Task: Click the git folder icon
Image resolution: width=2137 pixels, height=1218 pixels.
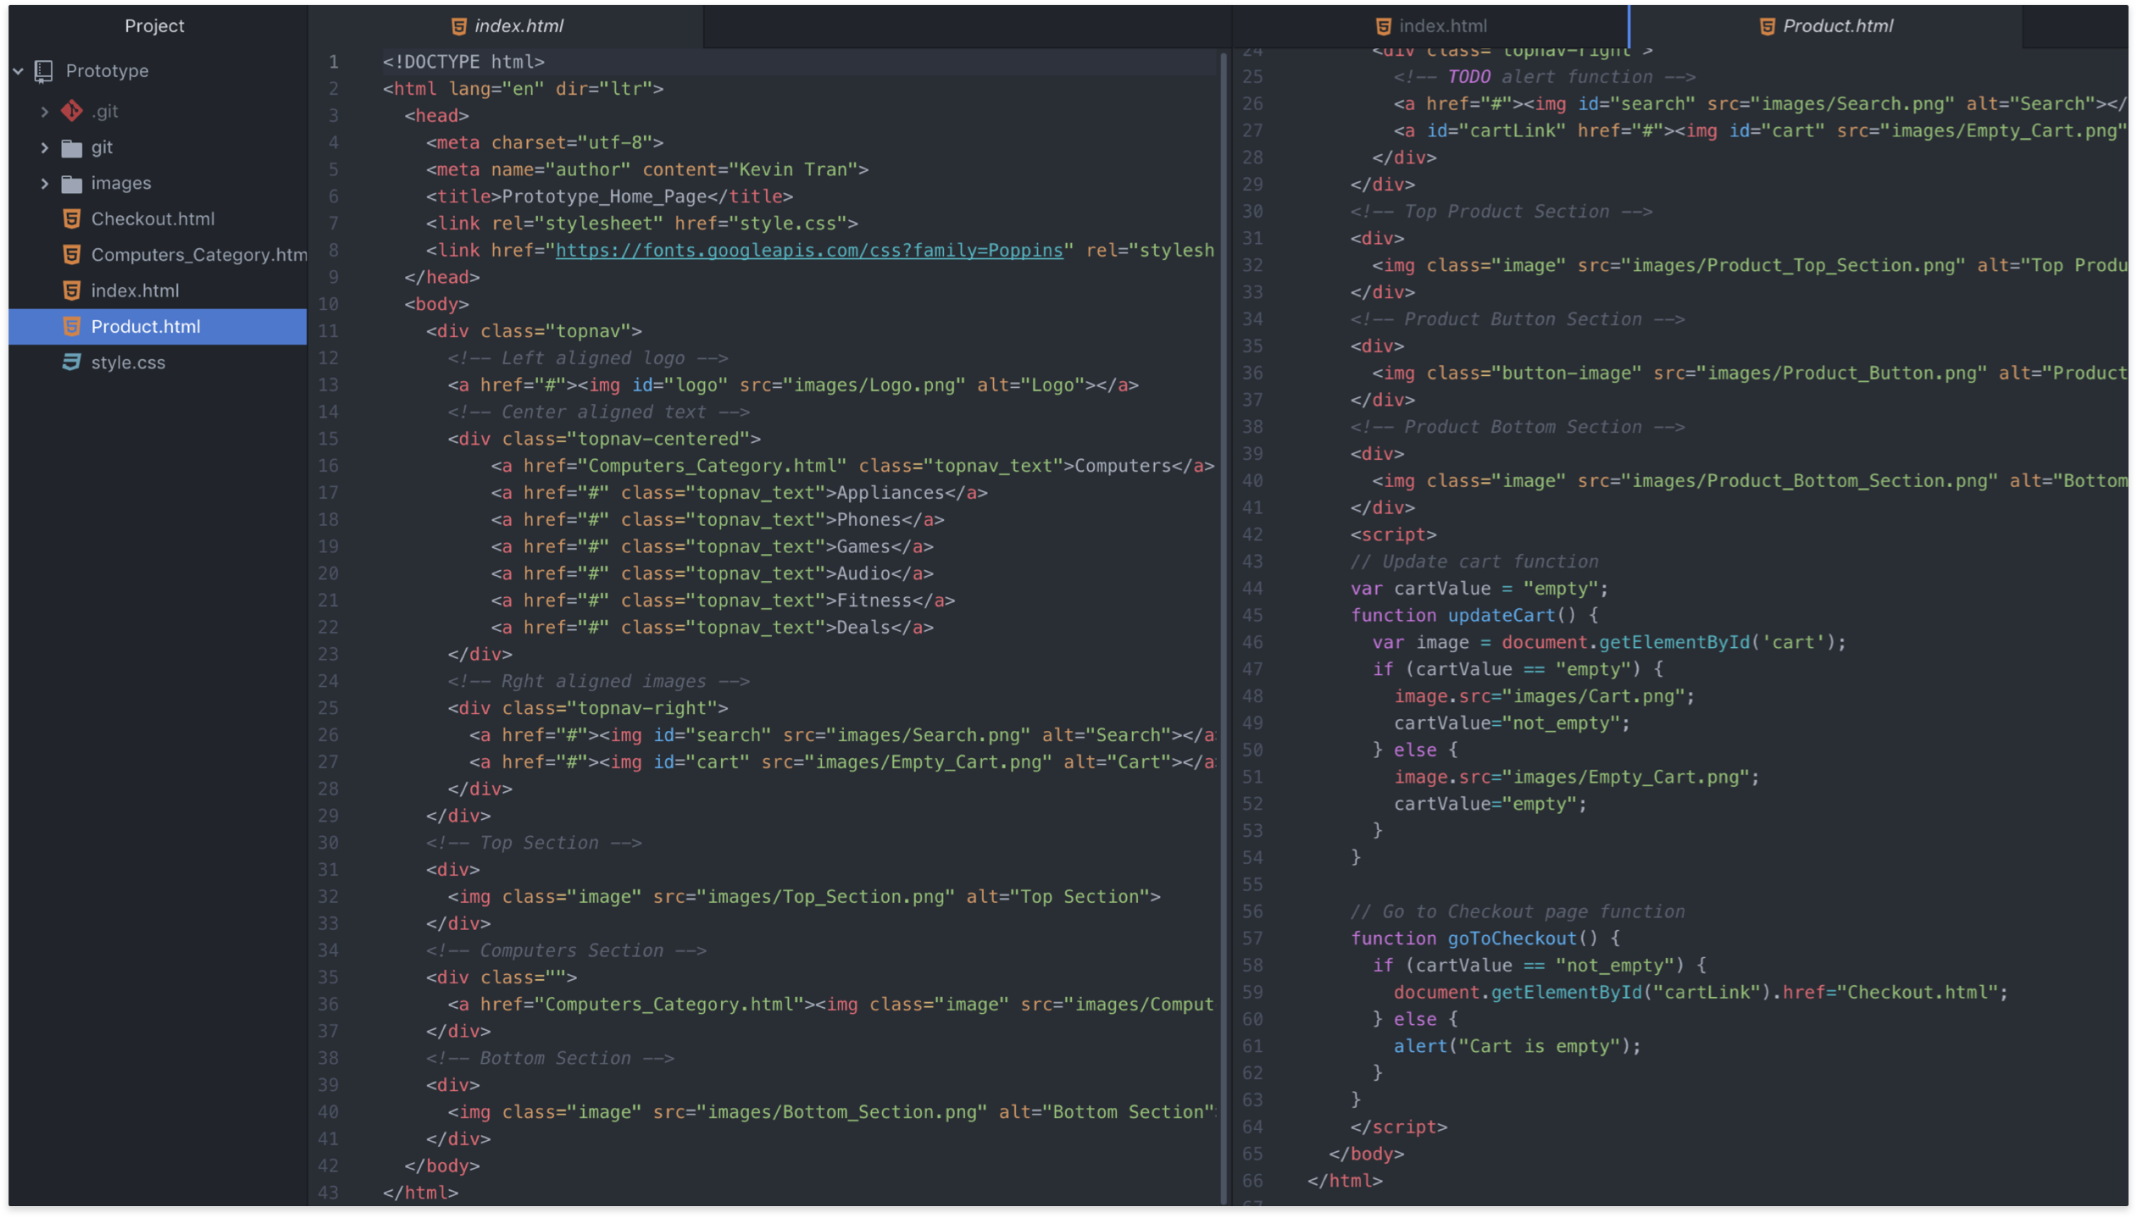Action: [x=72, y=148]
